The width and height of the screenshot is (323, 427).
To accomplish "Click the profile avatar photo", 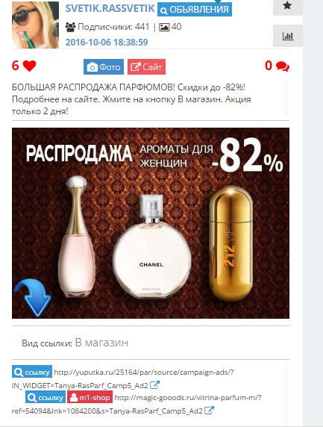I will click(35, 25).
